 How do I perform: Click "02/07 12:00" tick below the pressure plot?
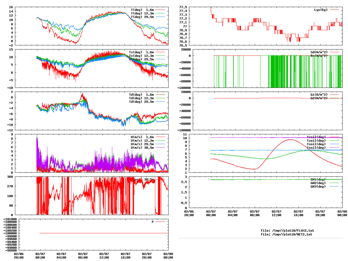pyautogui.click(x=104, y=256)
